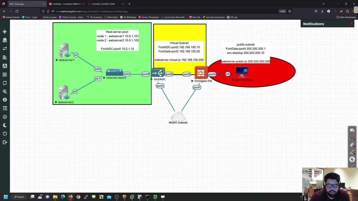Open Cisco - Login bookmark
The image size is (358, 201).
[30, 17]
